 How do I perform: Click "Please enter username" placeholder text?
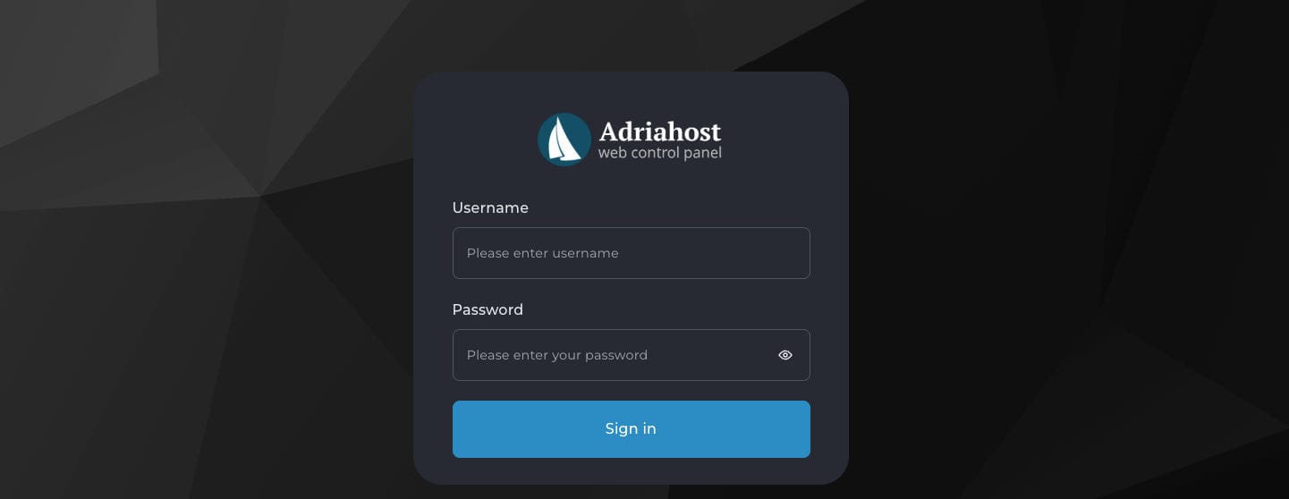click(x=542, y=253)
